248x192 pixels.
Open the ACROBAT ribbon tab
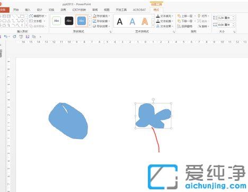pos(139,10)
